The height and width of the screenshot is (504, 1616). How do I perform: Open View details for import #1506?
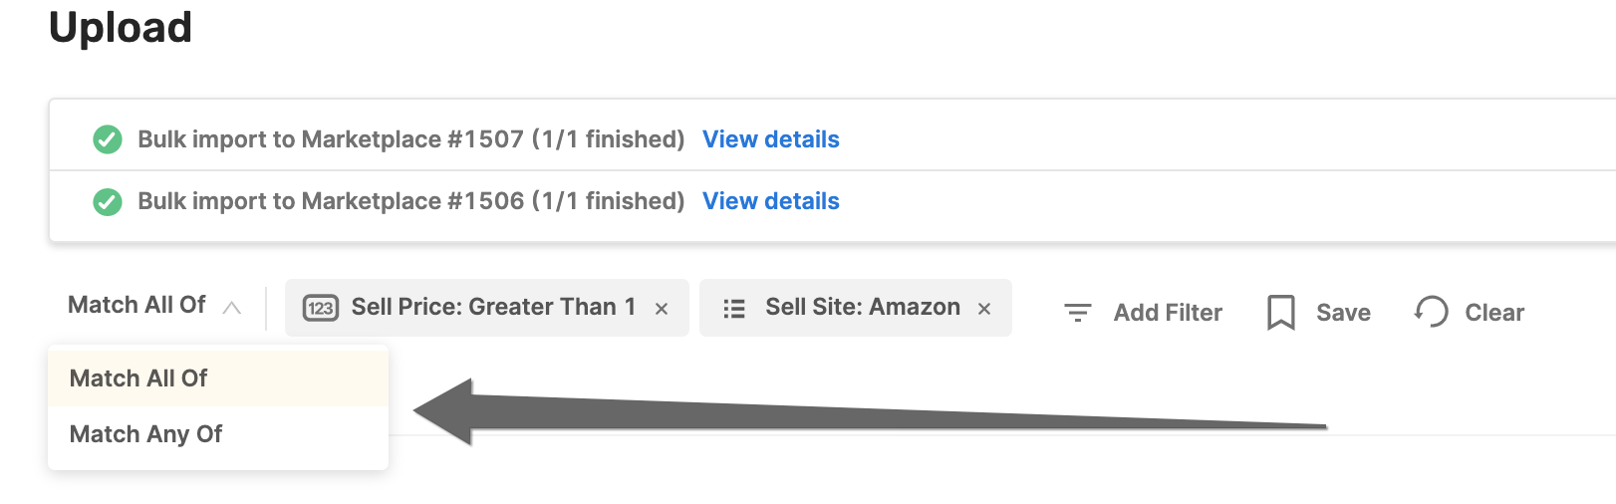[771, 201]
